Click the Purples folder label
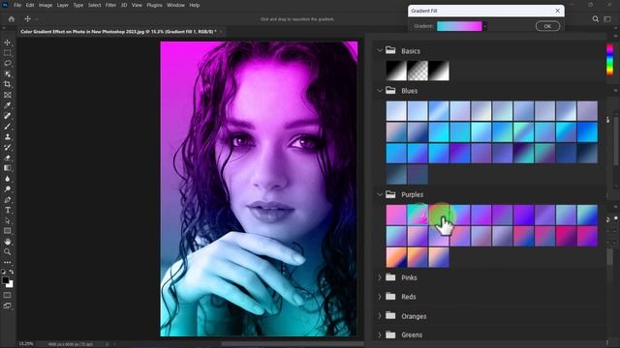 (412, 194)
